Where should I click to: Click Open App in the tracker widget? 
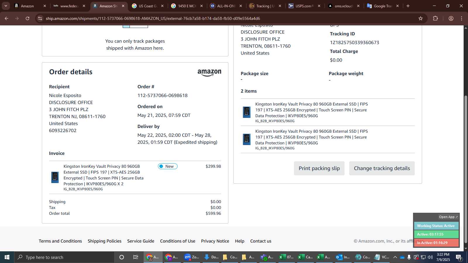coord(448,217)
